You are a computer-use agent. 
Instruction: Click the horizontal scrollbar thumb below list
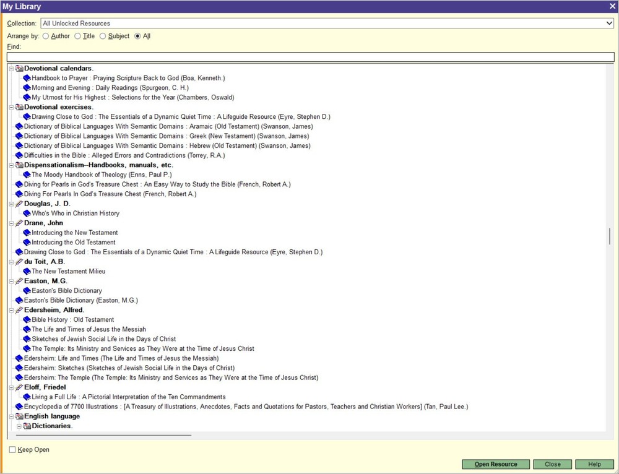click(x=103, y=435)
